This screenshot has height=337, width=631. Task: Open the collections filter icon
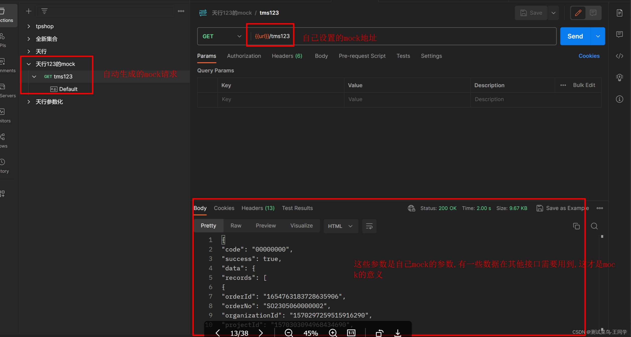click(44, 11)
